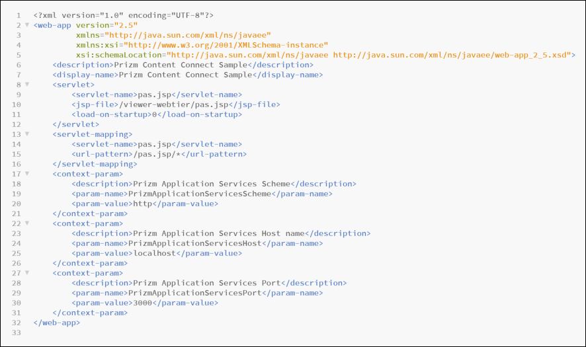Click the closing </web-app> tag

tap(57, 323)
